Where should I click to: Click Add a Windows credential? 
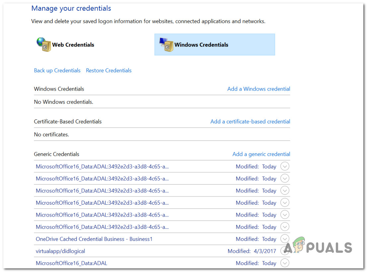[258, 89]
